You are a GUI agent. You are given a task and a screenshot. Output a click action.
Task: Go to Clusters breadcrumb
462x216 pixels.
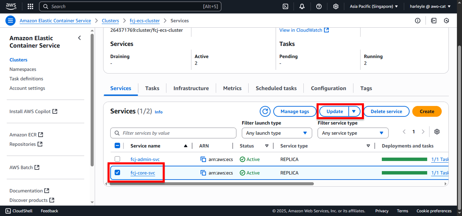click(110, 21)
